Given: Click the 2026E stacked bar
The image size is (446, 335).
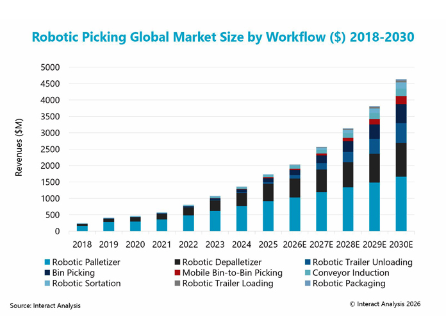Looking at the screenshot, I should pyautogui.click(x=295, y=198).
